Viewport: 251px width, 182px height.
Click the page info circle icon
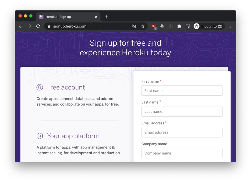tap(170, 27)
